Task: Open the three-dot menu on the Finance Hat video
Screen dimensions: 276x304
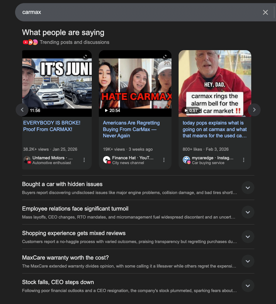Action: (x=164, y=160)
